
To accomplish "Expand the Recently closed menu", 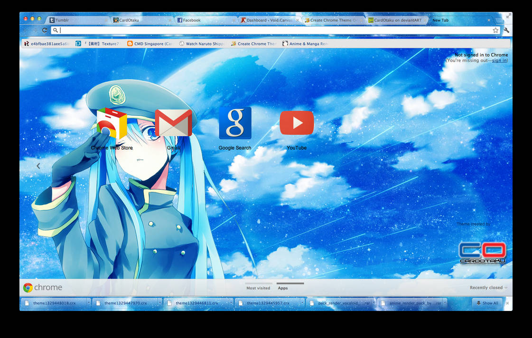I will point(488,287).
